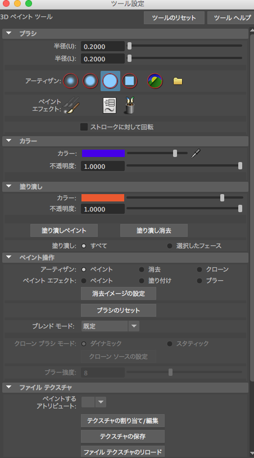This screenshot has height=458, width=254.
Task: Click 消去イメージの設定 button
Action: [119, 293]
